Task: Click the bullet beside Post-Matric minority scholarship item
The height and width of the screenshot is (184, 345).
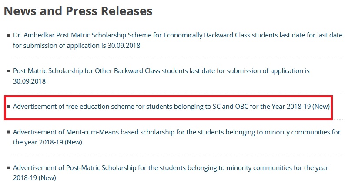Action: point(8,168)
